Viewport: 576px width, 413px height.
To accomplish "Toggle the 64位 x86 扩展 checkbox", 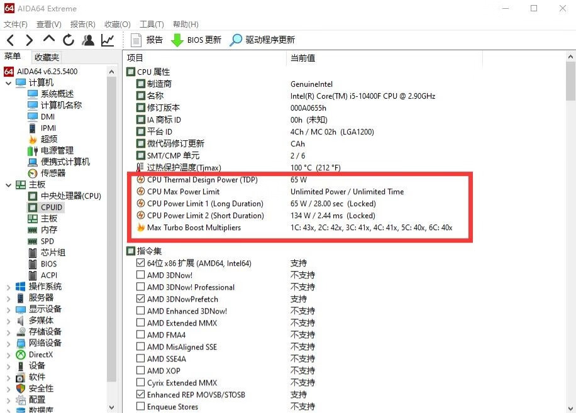I will pyautogui.click(x=140, y=263).
